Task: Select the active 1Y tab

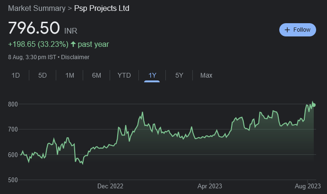Action: point(152,75)
